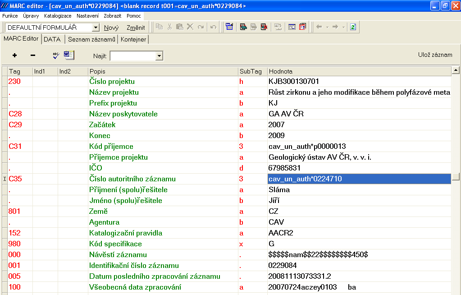Select the value cav_un_auth*p0000013
The width and height of the screenshot is (461, 295).
pos(359,146)
